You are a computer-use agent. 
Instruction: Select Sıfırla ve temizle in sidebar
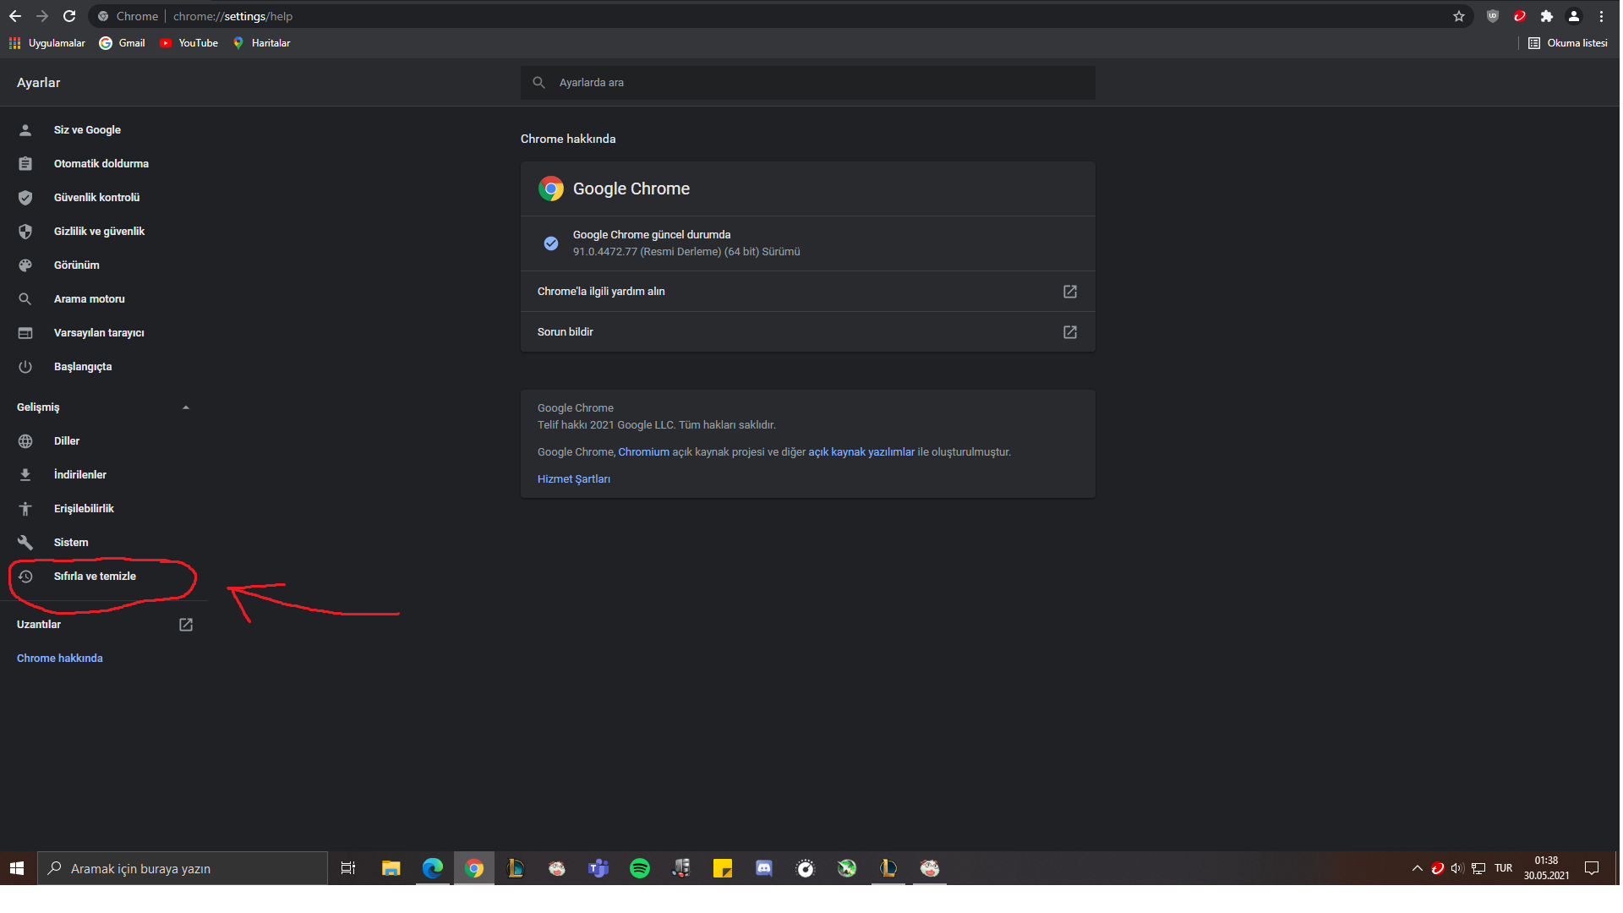[95, 577]
